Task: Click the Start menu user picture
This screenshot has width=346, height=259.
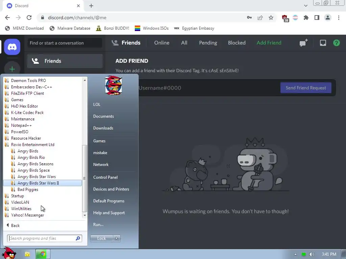Action: pyautogui.click(x=114, y=85)
